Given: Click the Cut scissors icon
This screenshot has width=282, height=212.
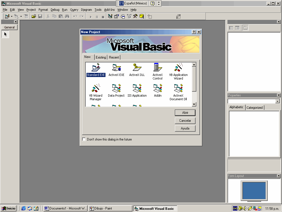Looking at the screenshot, I should 48,16.
